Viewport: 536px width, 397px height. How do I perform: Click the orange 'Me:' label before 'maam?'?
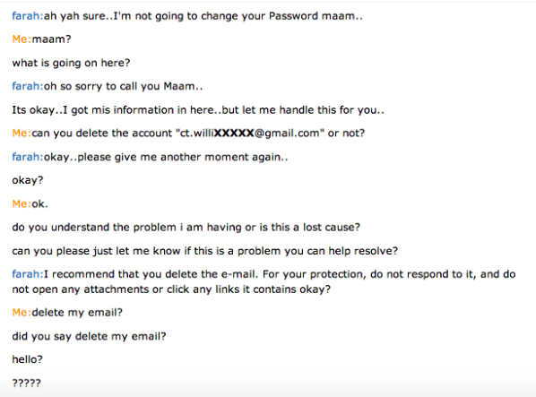click(22, 39)
